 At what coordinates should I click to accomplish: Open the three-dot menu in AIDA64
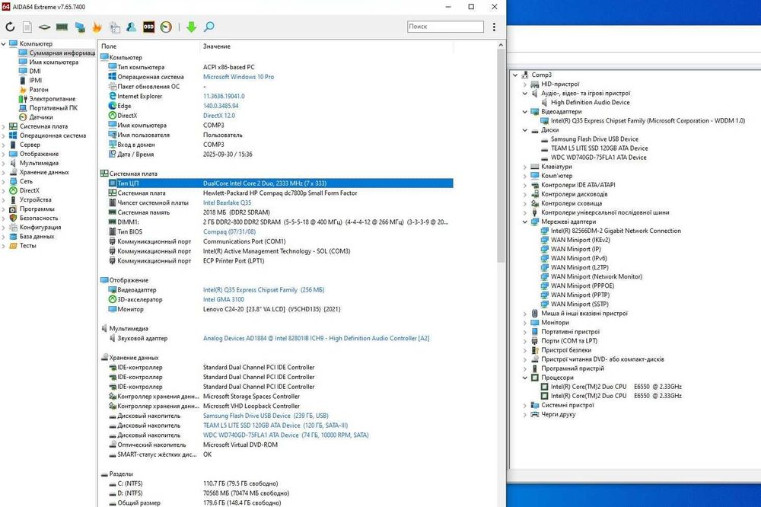tap(494, 27)
